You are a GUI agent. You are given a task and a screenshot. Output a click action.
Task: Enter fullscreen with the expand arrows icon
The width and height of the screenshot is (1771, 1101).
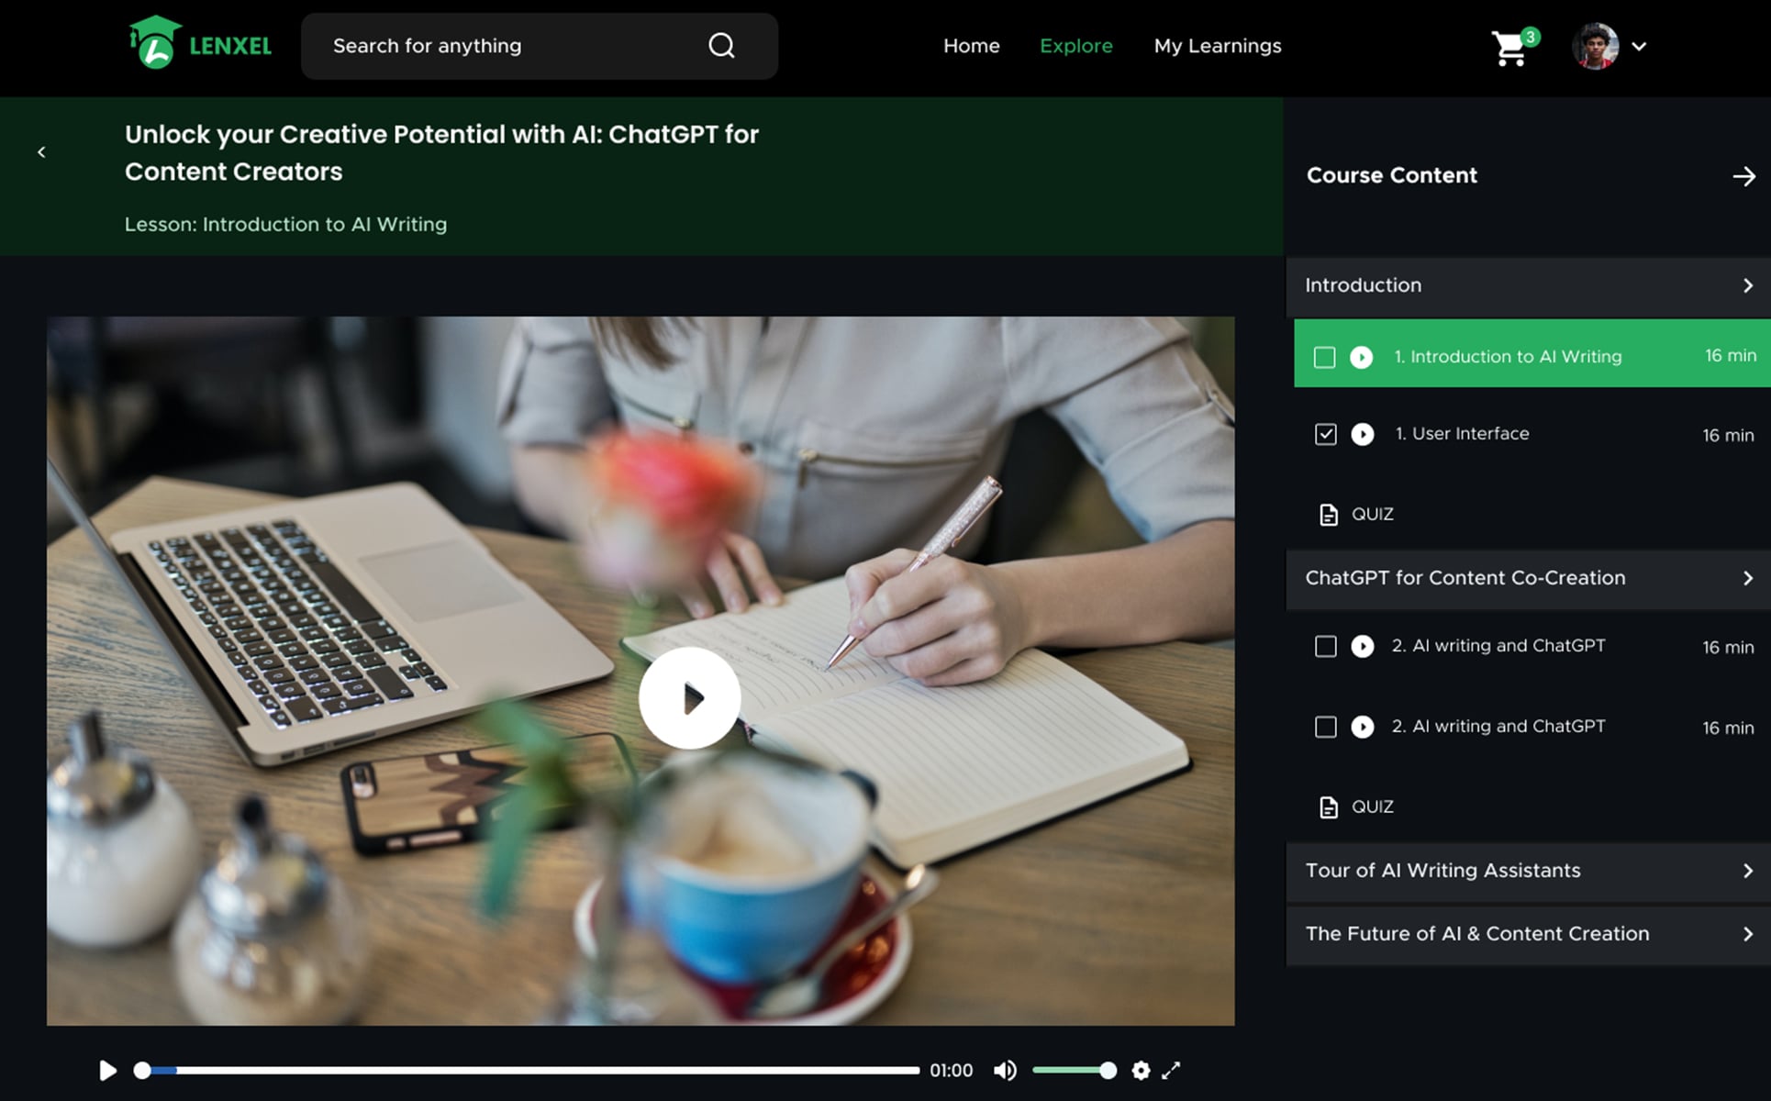point(1171,1070)
